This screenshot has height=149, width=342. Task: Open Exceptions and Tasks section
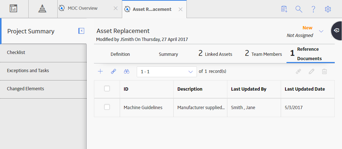(x=43, y=71)
